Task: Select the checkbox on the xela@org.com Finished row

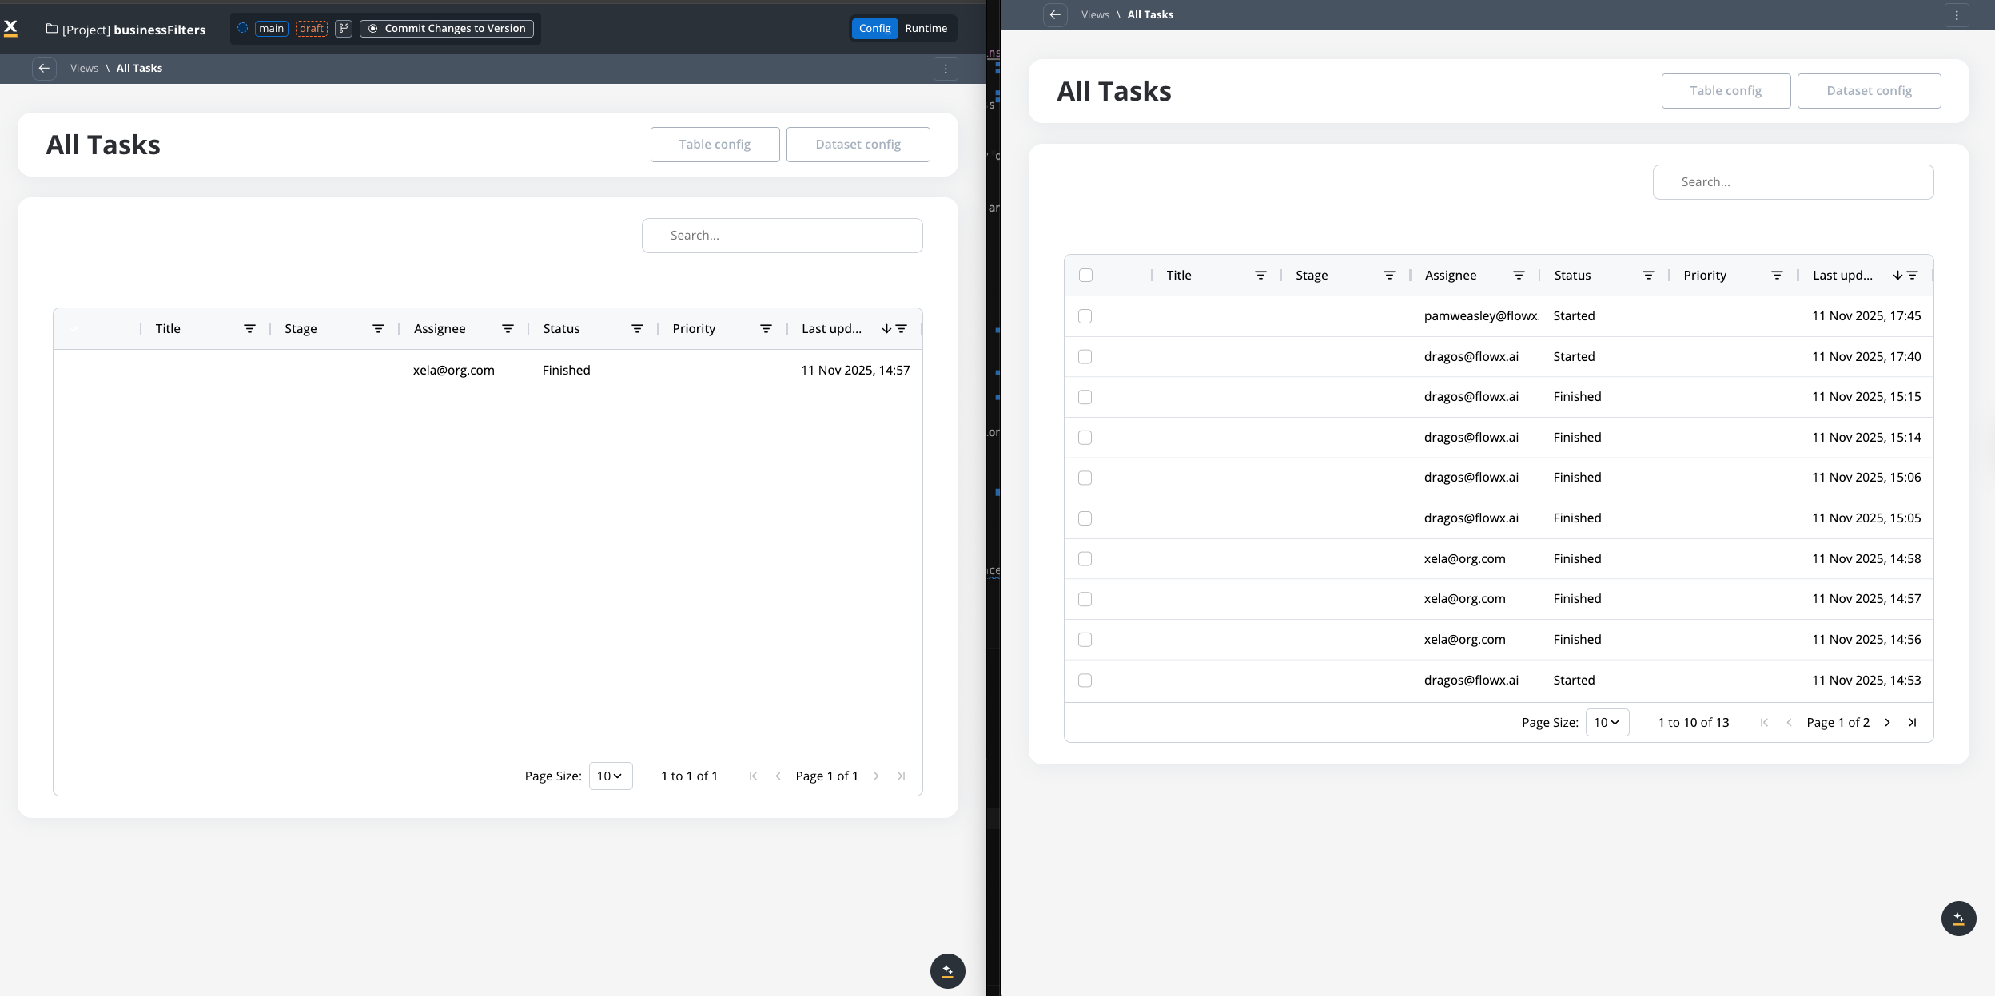Action: pos(1085,559)
